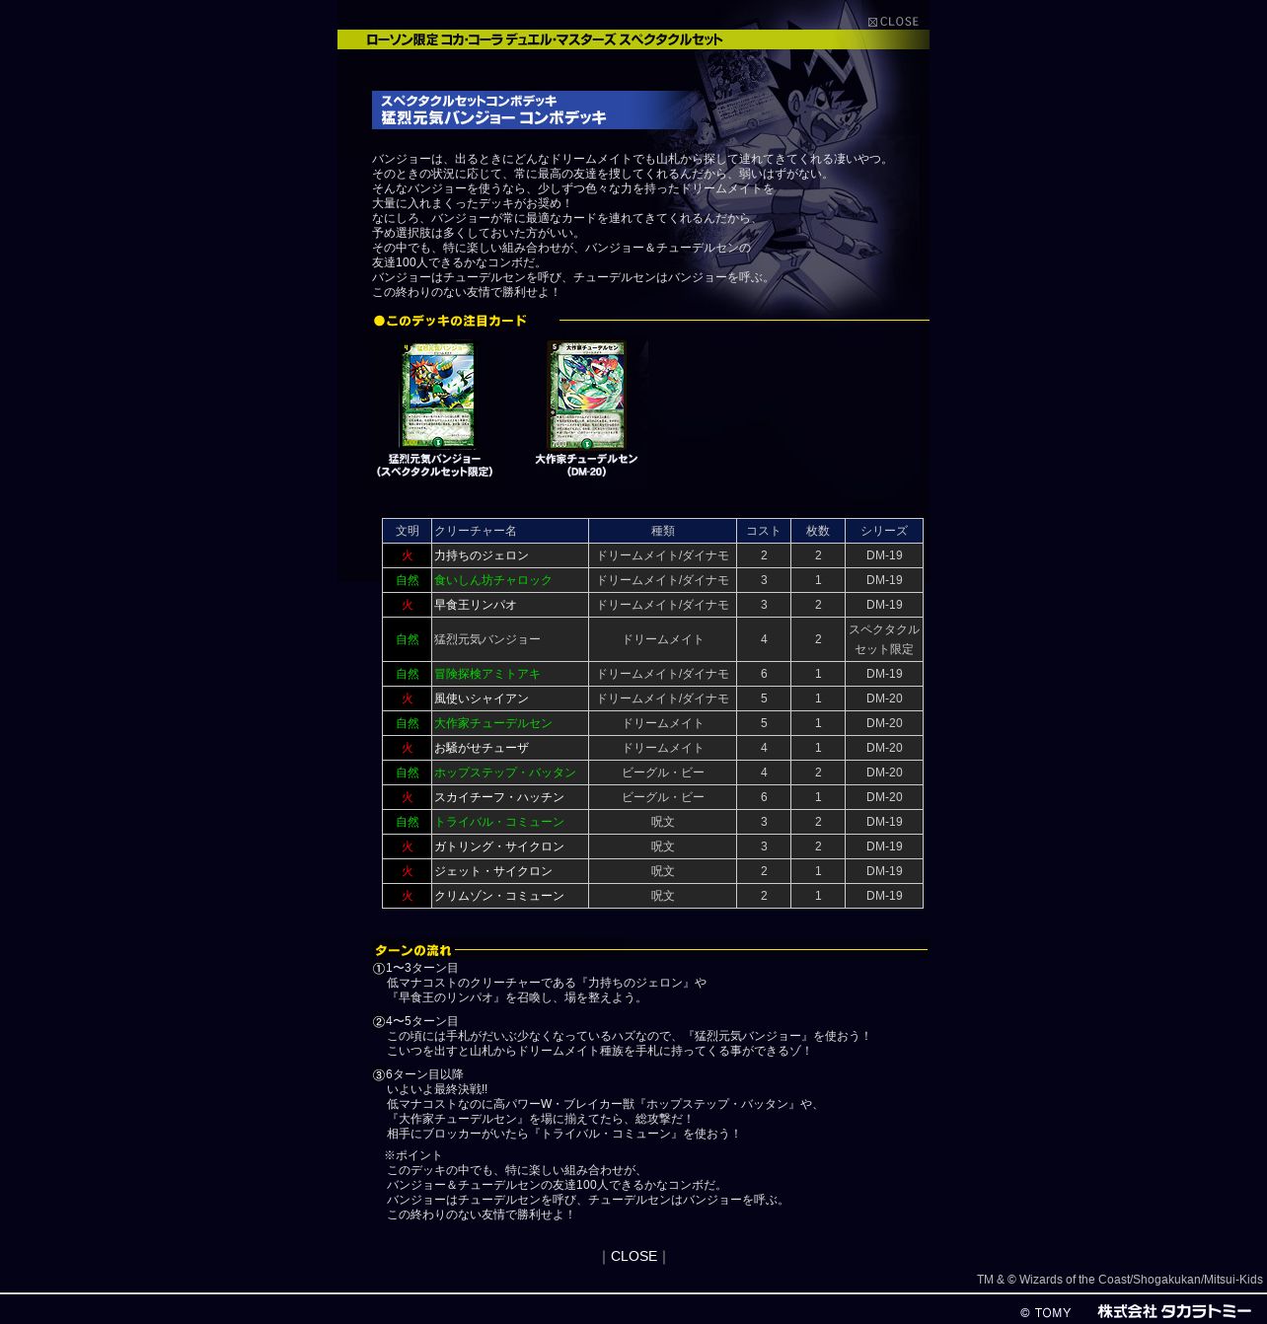Image resolution: width=1267 pixels, height=1324 pixels.
Task: Click the © TOMY footer text
Action: click(1046, 1313)
